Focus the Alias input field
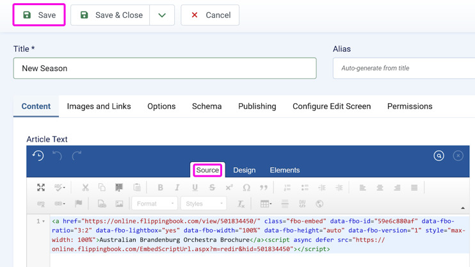The width and height of the screenshot is (475, 267). pyautogui.click(x=404, y=68)
